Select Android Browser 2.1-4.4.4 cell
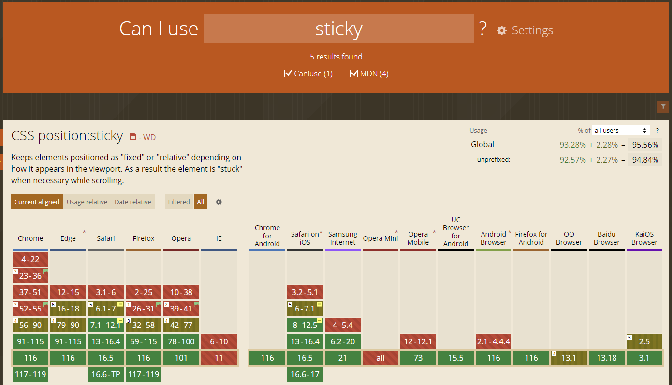Screen dimensions: 672x385 click(x=494, y=341)
